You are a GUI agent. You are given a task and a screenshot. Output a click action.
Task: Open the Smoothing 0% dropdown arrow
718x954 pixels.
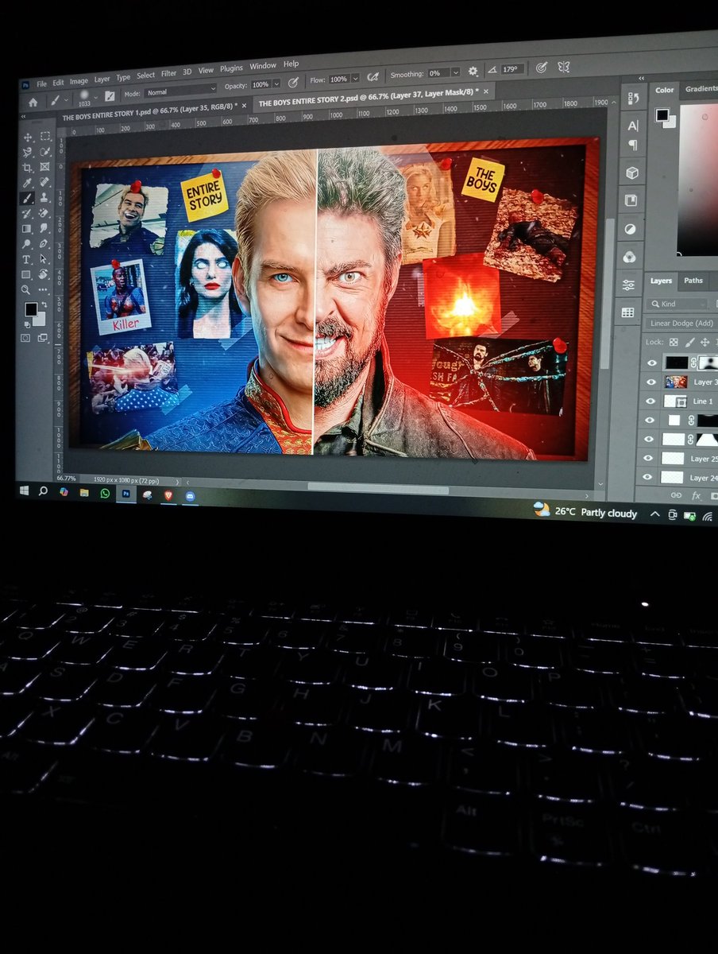pyautogui.click(x=455, y=72)
